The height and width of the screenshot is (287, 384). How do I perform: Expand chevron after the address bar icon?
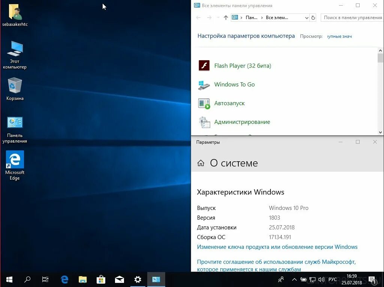click(242, 18)
